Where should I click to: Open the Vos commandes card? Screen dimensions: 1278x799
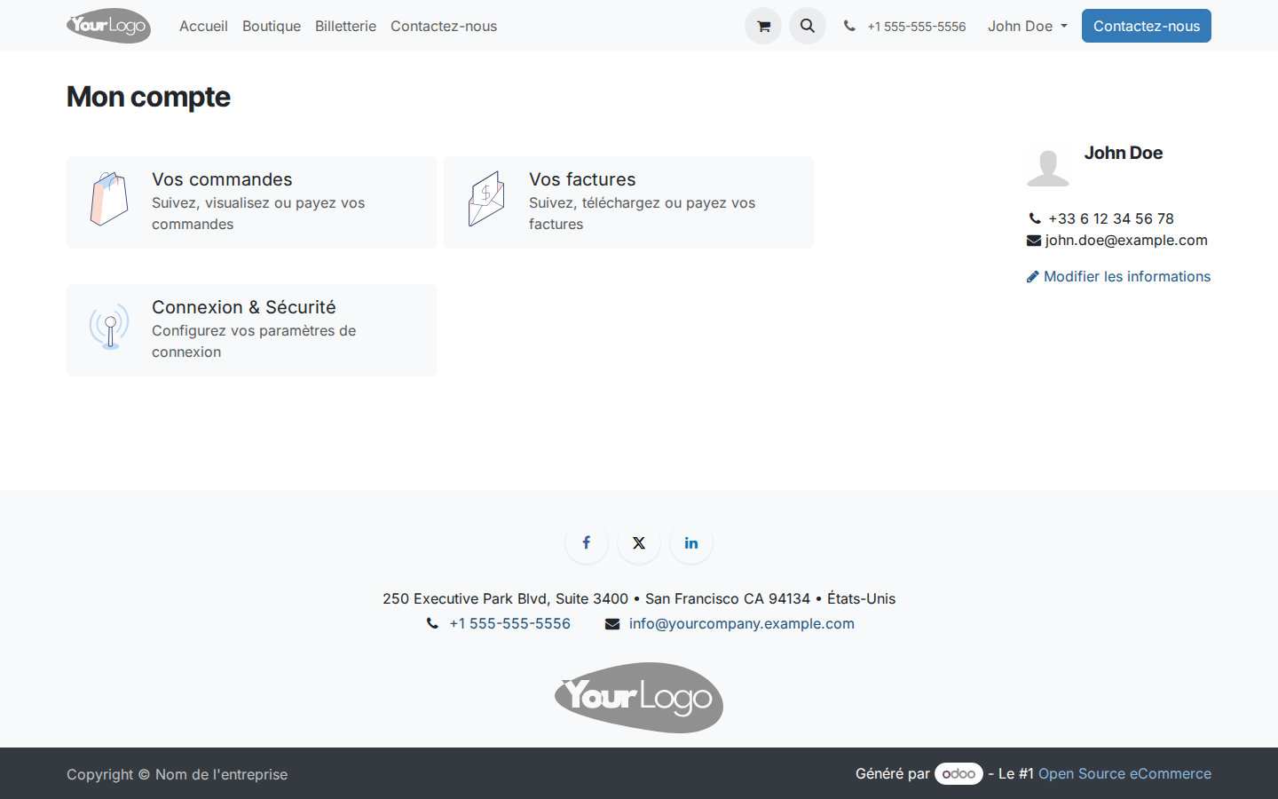(x=251, y=202)
